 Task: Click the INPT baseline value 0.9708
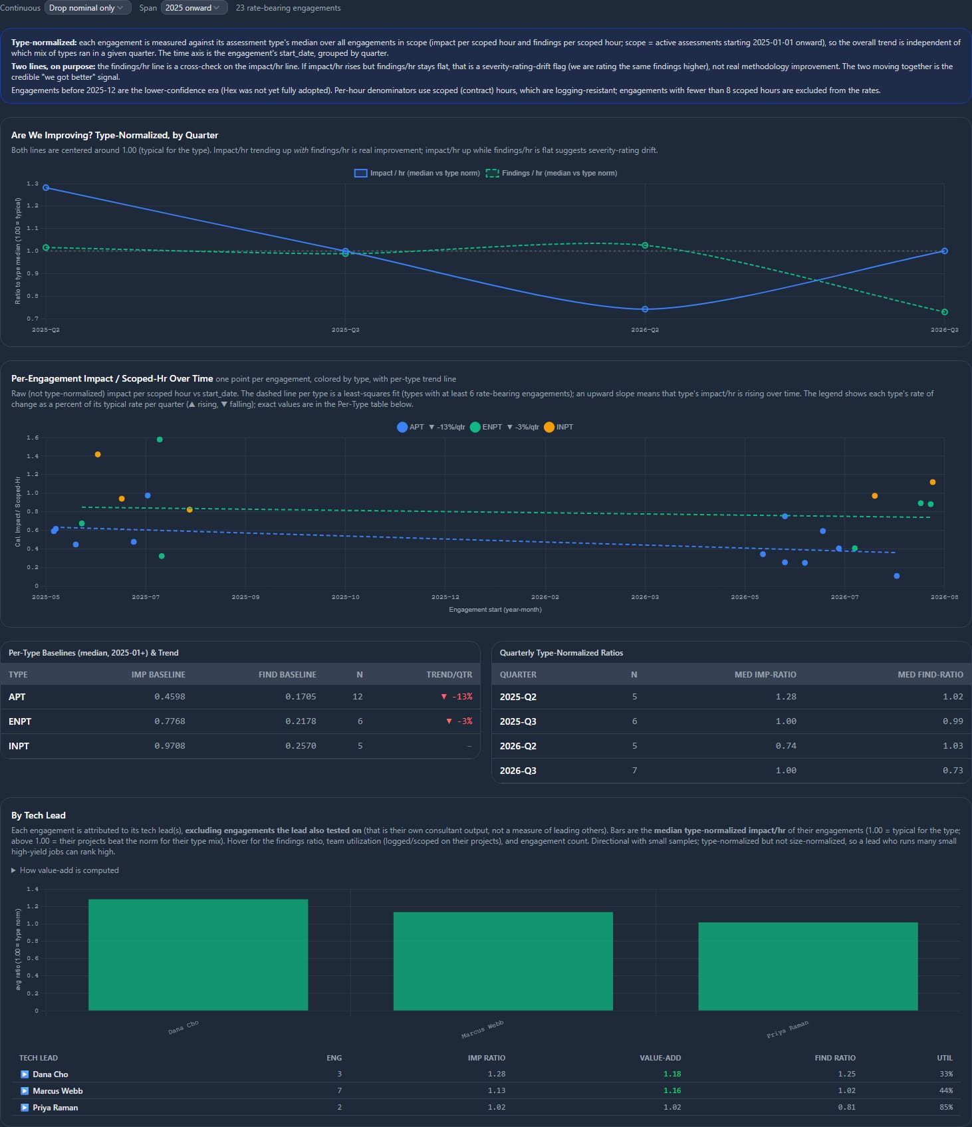click(170, 746)
